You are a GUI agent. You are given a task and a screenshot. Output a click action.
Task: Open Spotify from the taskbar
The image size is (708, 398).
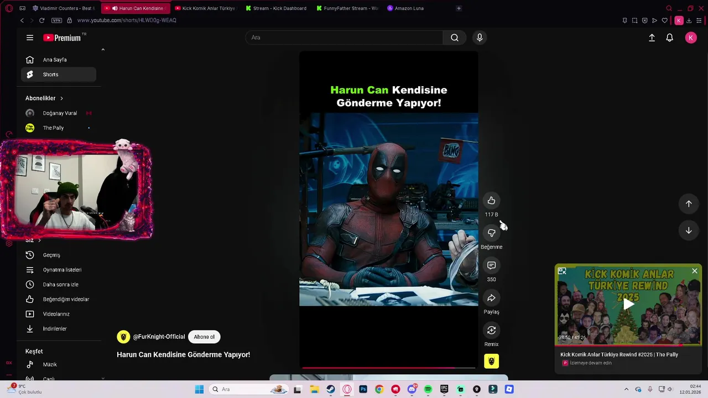point(428,389)
